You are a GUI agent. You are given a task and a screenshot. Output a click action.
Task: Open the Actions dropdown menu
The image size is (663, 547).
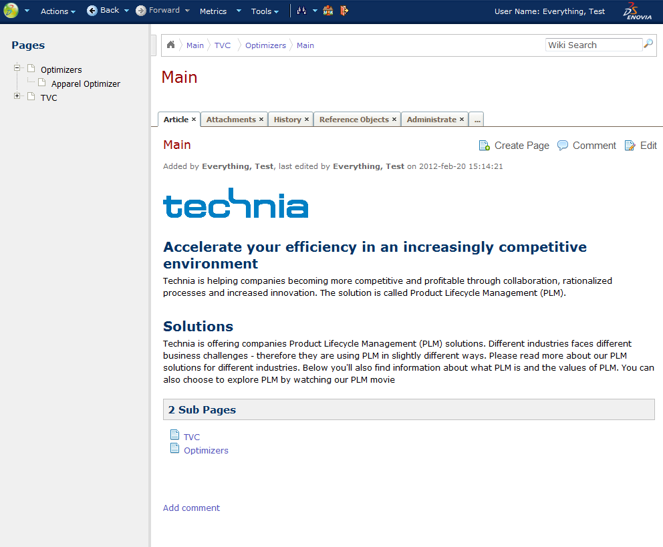coord(57,11)
